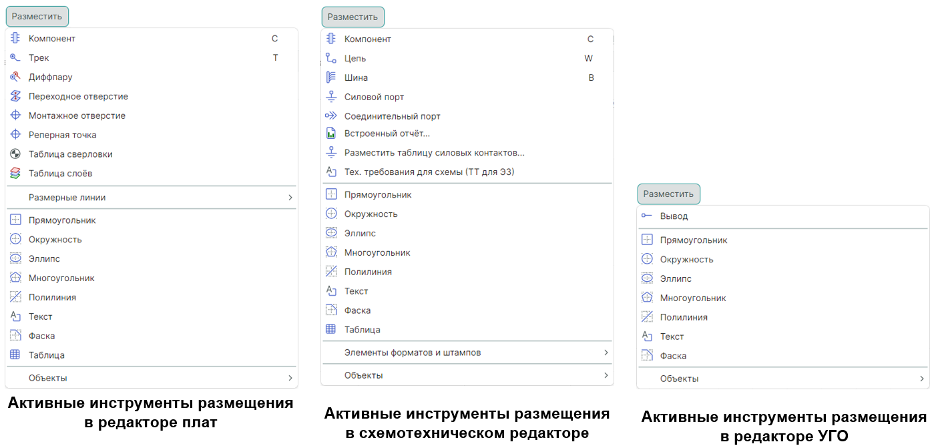Screen dimensions: 934x448
Task: Click the Реперная точка fiducial icon
Action: tap(15, 135)
